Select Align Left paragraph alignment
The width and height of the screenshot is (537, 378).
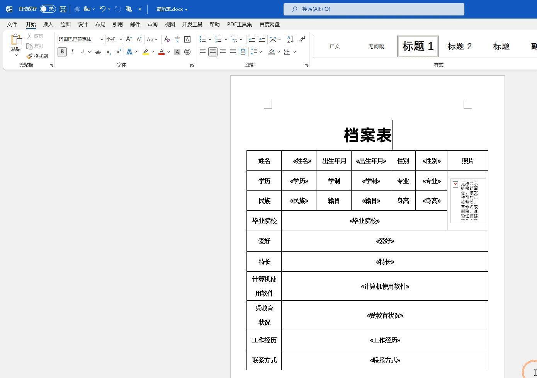202,52
